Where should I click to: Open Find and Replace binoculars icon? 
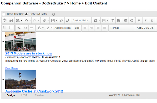click(11, 20)
